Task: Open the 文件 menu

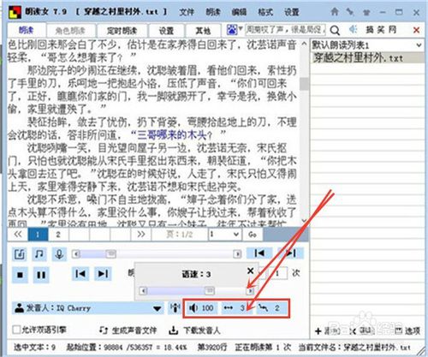Action: [187, 12]
